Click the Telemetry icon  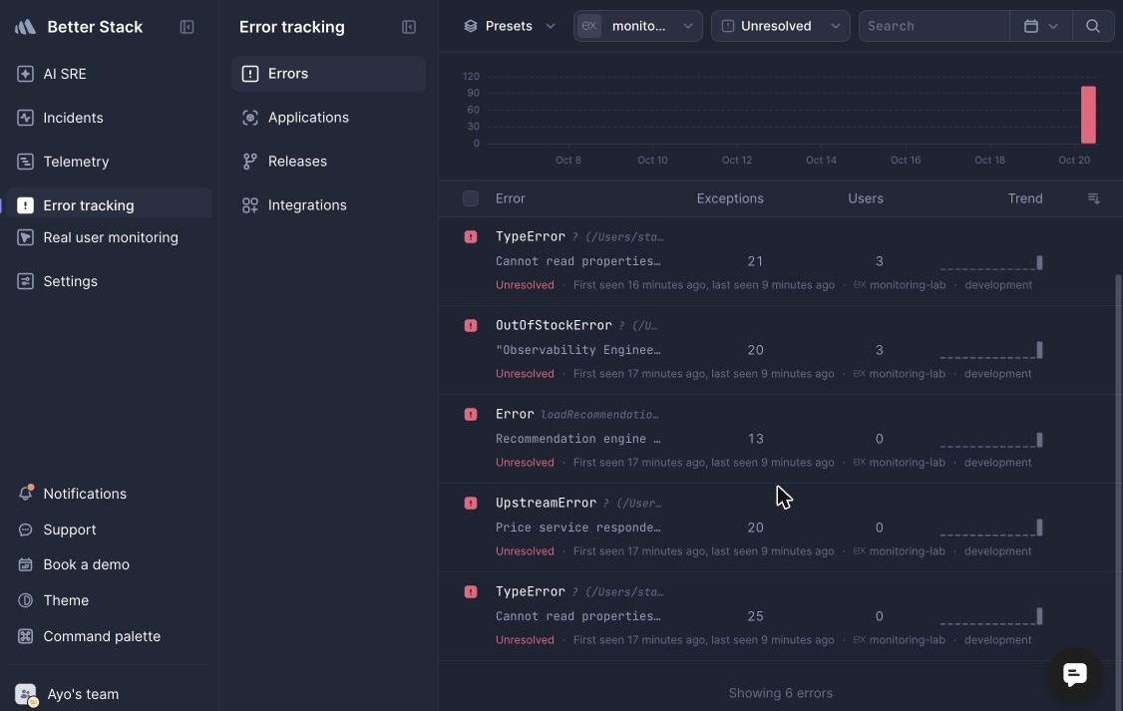tap(25, 162)
